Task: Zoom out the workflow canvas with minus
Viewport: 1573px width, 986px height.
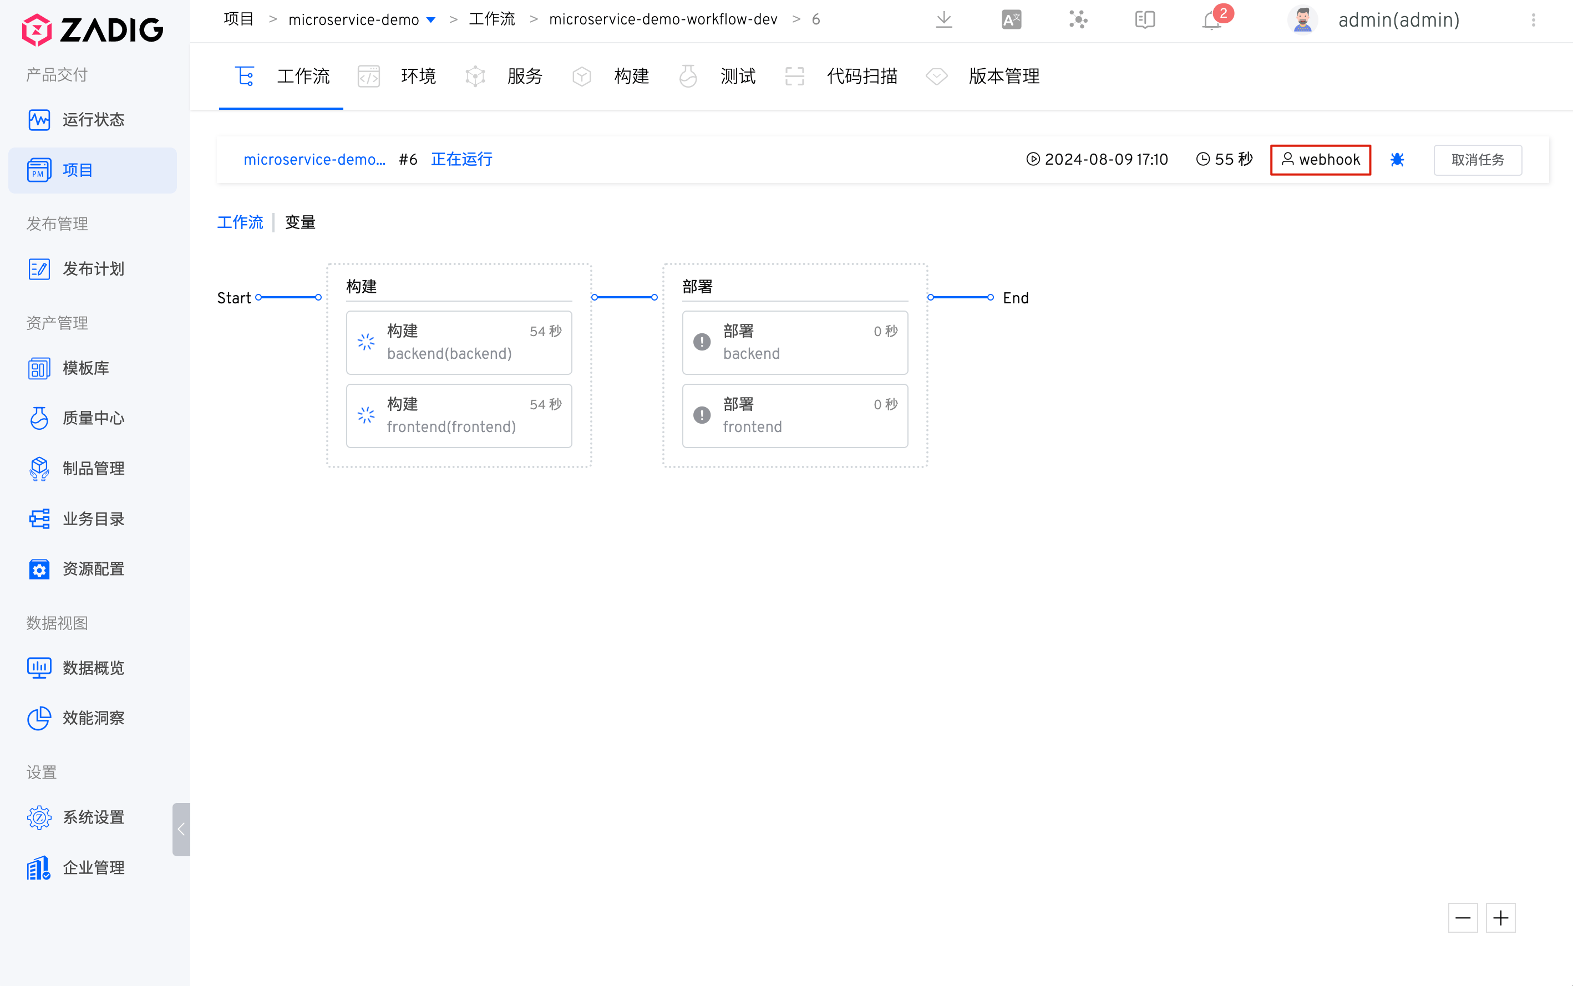Action: 1463,918
